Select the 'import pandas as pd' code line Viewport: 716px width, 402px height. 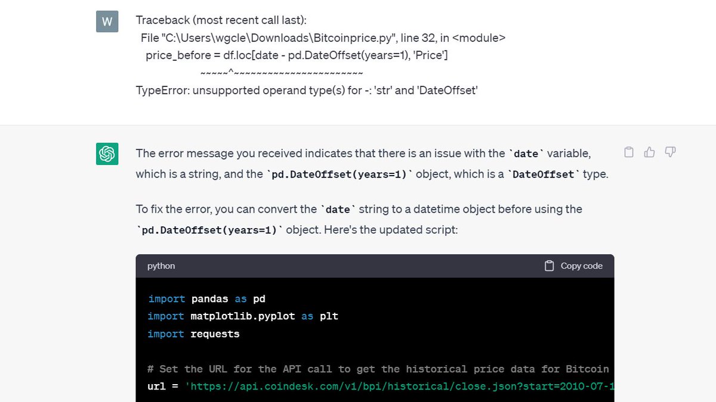click(x=207, y=299)
